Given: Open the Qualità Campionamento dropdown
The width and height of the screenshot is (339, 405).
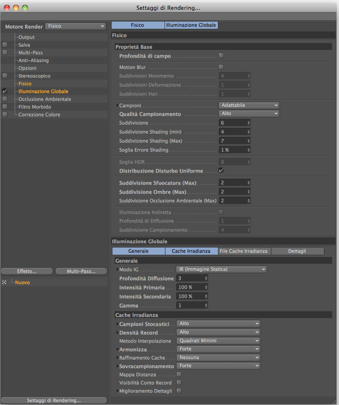Looking at the screenshot, I should point(249,114).
